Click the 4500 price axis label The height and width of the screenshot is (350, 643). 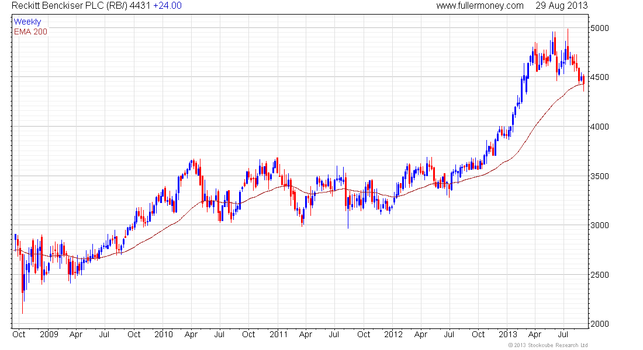click(600, 78)
